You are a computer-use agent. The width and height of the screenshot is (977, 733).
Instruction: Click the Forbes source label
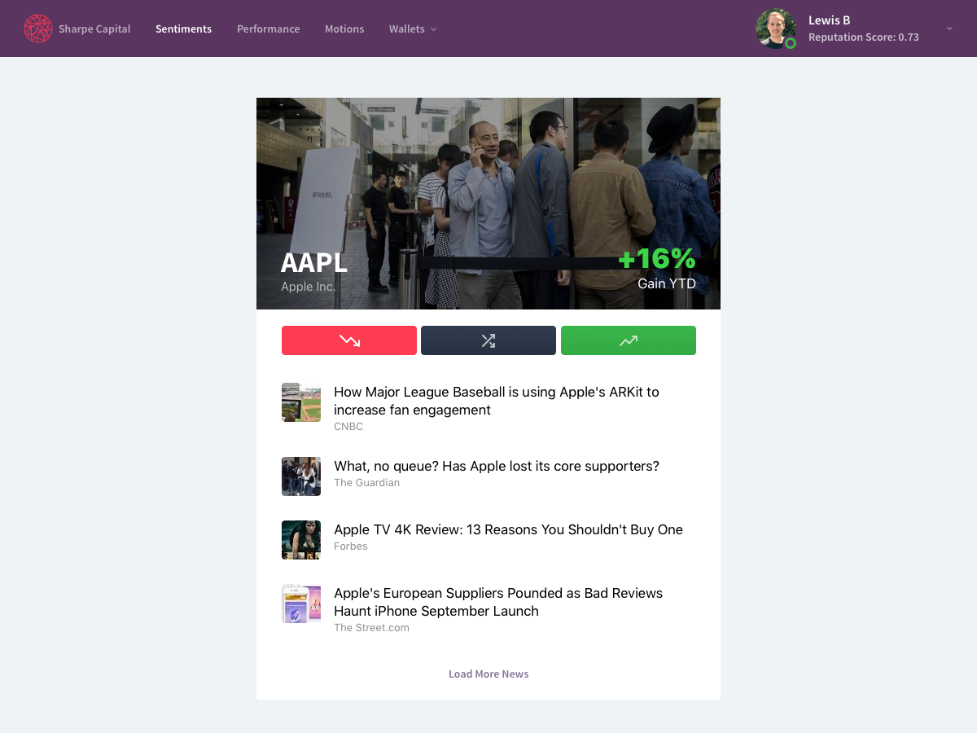coord(351,546)
